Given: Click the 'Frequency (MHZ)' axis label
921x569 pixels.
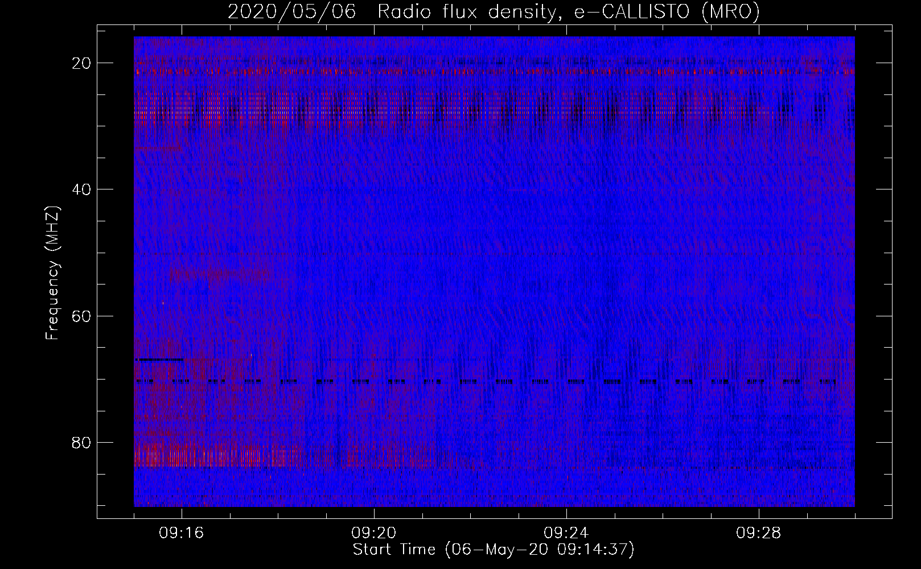Looking at the screenshot, I should coord(52,273).
